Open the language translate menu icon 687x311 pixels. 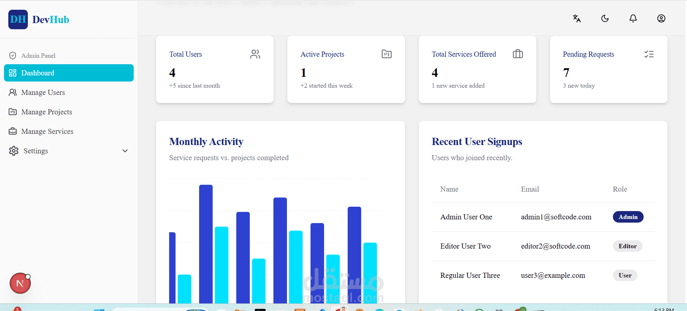577,18
